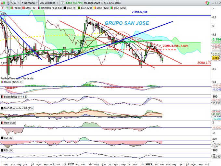The height and width of the screenshot is (166, 221).
Task: Click the 4,150 (+3,75%) quote text
Action: tap(74, 3)
